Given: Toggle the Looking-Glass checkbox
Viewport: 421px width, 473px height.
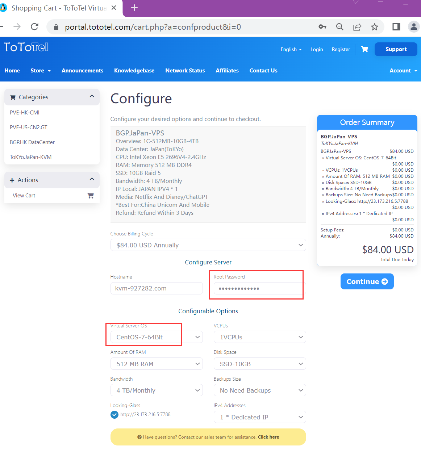Looking at the screenshot, I should coord(114,415).
